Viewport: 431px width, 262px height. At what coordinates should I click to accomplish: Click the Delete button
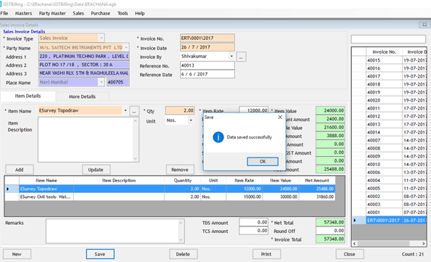click(183, 254)
